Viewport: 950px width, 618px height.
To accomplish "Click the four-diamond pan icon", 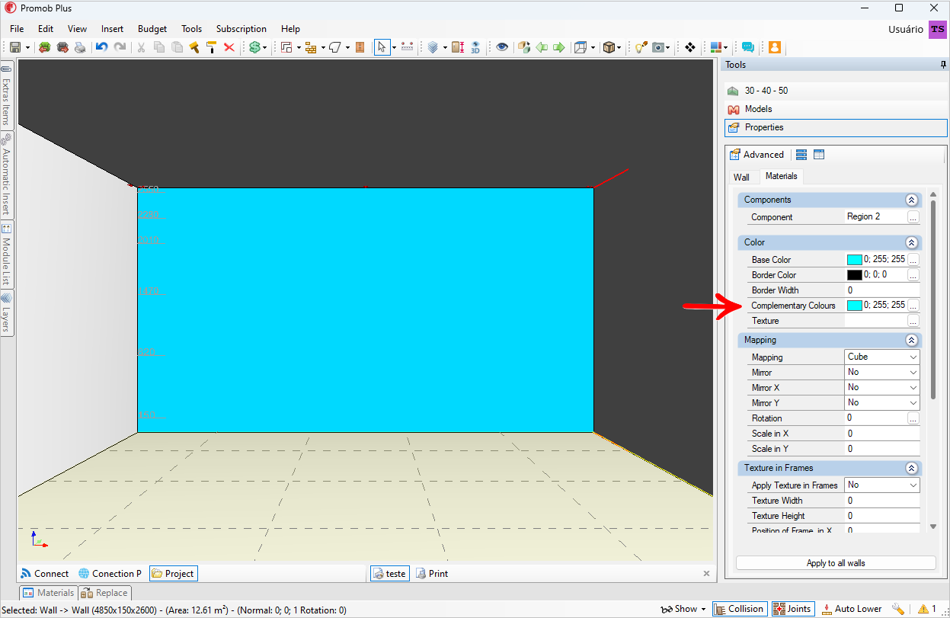I will point(690,47).
